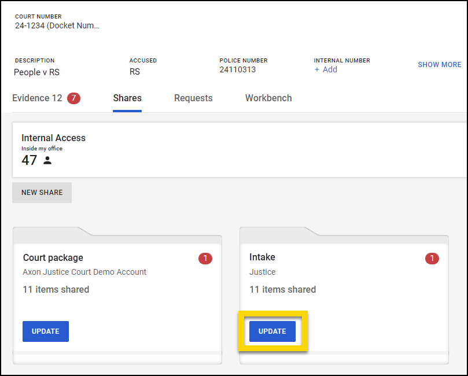Click the person icon beside 47
The image size is (468, 376).
coord(47,161)
